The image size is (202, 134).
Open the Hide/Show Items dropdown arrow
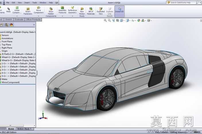click(x=135, y=21)
